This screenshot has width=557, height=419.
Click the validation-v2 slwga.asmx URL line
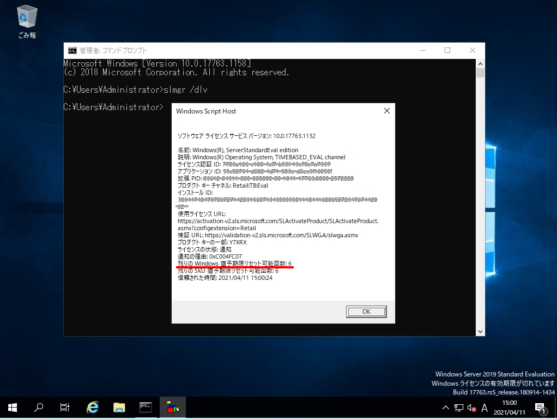tap(268, 235)
